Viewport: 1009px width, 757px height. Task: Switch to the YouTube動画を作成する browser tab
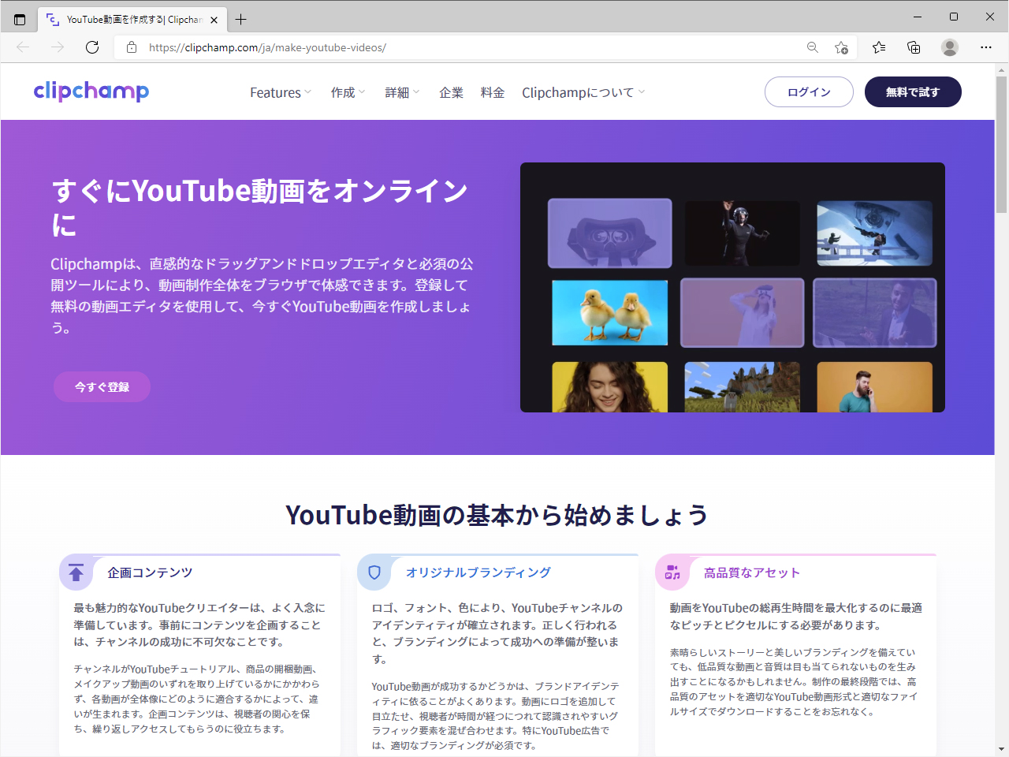(126, 19)
